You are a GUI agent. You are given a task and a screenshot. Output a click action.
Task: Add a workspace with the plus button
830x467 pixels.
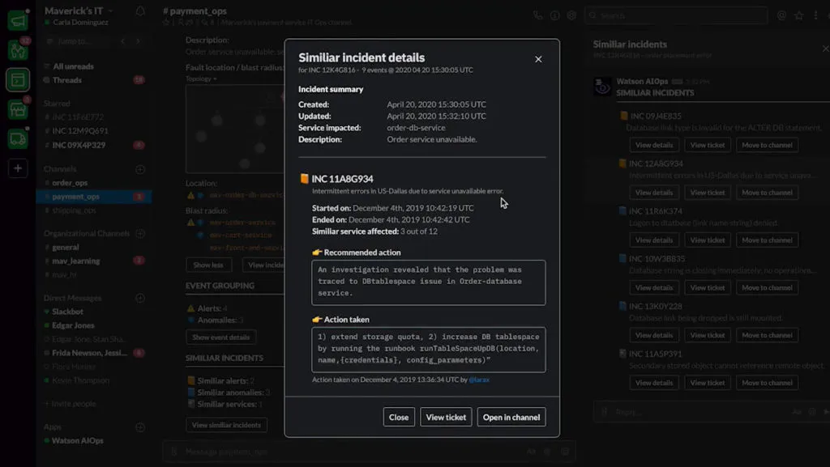click(18, 168)
